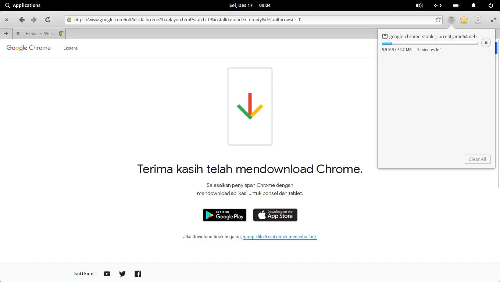Go forward to the next page
This screenshot has width=500, height=282.
pyautogui.click(x=34, y=20)
